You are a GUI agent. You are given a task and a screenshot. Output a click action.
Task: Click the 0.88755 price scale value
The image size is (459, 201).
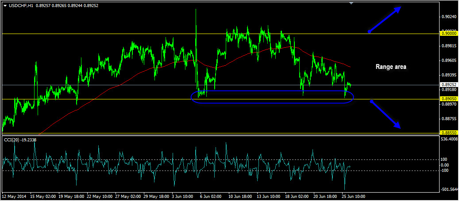click(449, 119)
